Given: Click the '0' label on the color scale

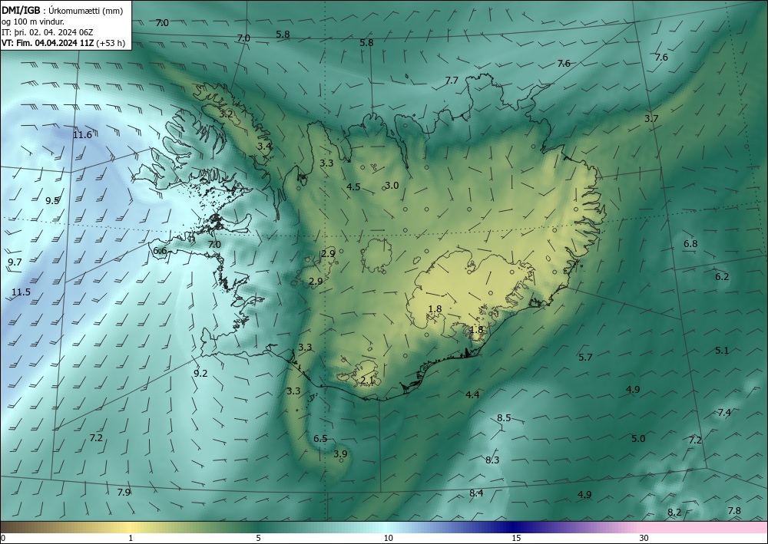Looking at the screenshot, I should tap(3, 539).
